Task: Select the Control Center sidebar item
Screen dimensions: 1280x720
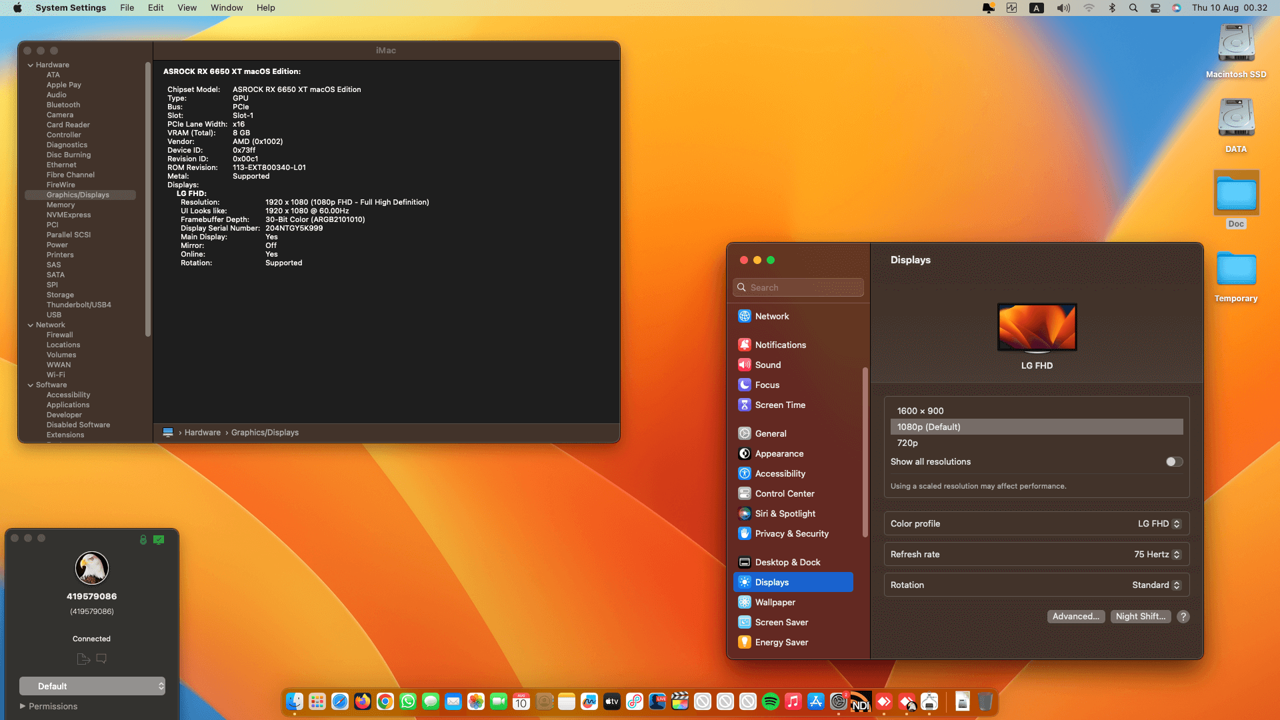Action: click(x=784, y=493)
